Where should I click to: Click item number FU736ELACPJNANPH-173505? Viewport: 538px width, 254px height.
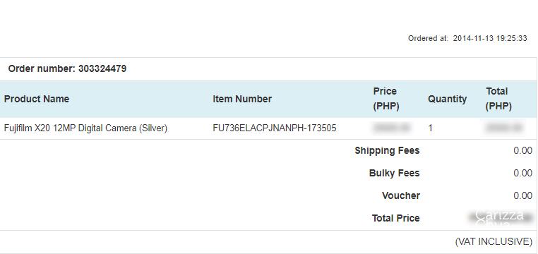point(275,128)
